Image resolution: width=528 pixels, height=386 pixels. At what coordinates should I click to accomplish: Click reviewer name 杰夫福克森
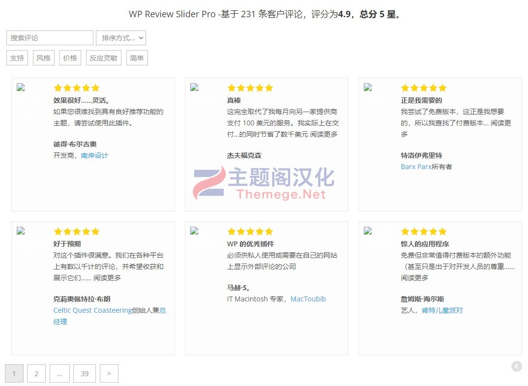[x=244, y=155]
